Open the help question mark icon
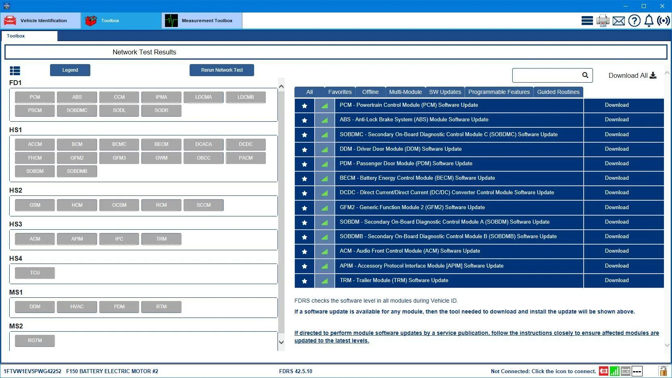 click(634, 21)
